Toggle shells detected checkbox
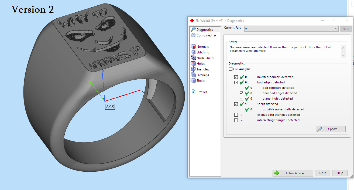 tap(236, 104)
